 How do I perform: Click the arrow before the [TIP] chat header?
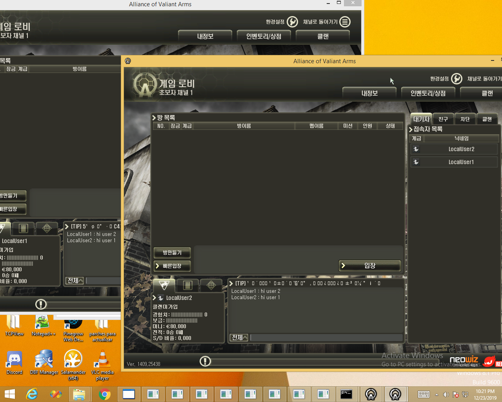coord(231,283)
